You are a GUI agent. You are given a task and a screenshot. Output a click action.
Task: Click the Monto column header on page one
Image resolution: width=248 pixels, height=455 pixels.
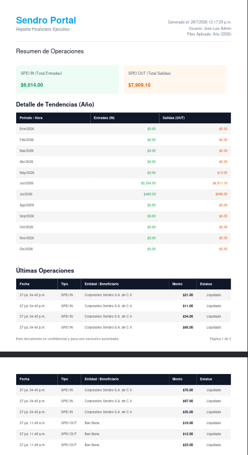coord(183,284)
